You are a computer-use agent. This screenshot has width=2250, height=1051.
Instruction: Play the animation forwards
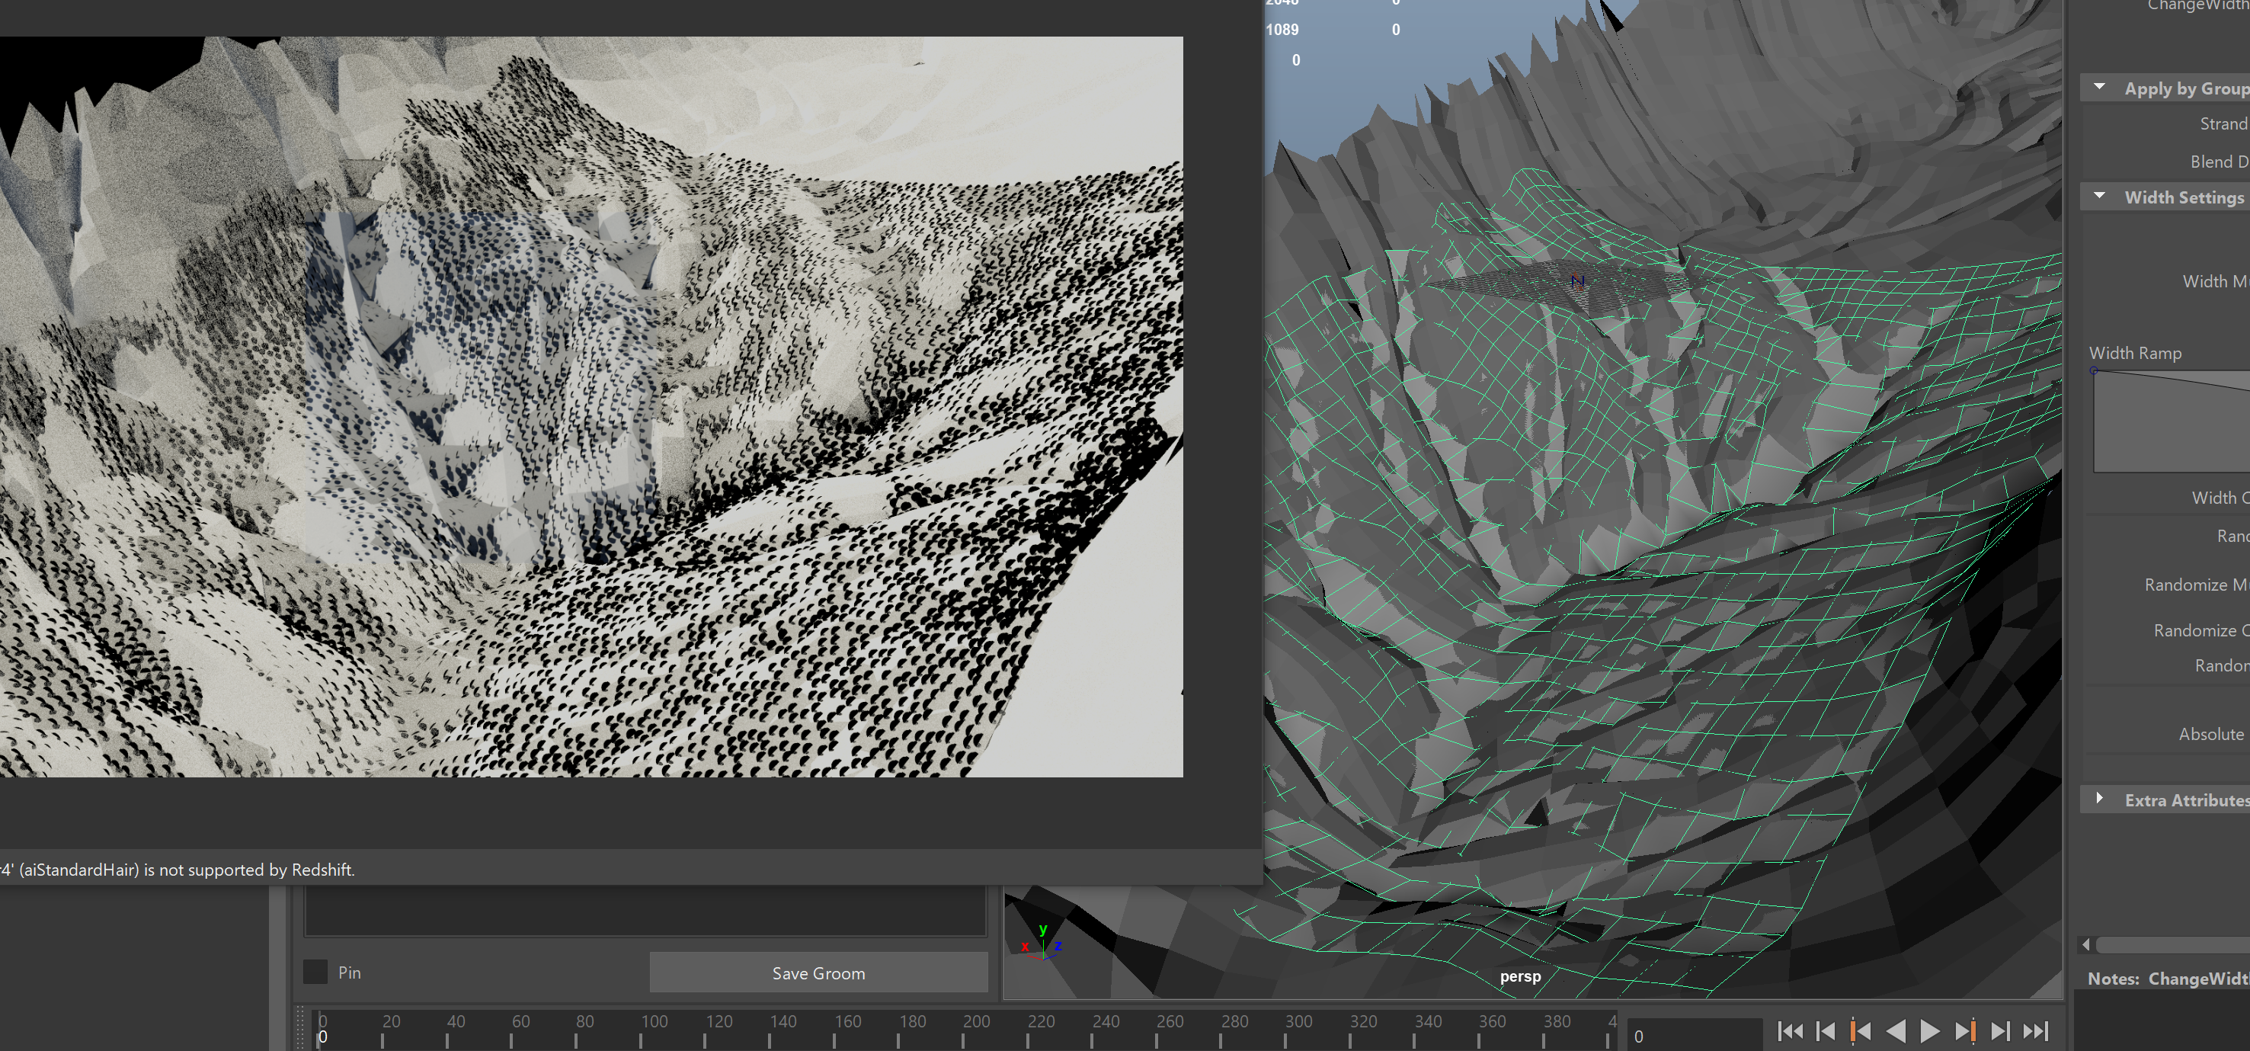1930,1031
